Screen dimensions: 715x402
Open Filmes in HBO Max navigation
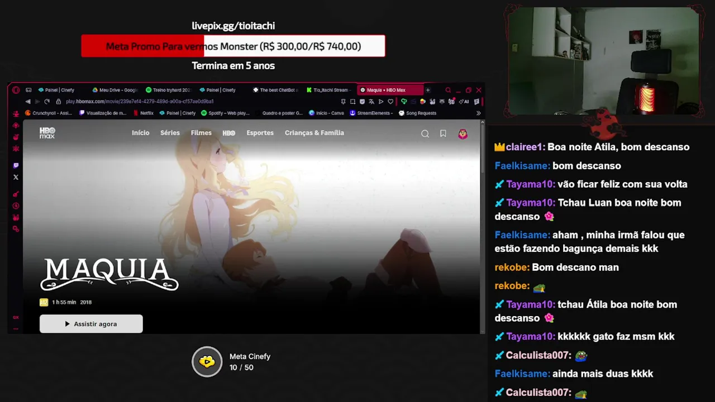[x=201, y=133]
